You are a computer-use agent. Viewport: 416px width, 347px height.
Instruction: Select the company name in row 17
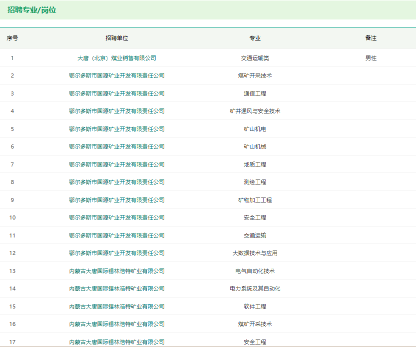pos(117,342)
